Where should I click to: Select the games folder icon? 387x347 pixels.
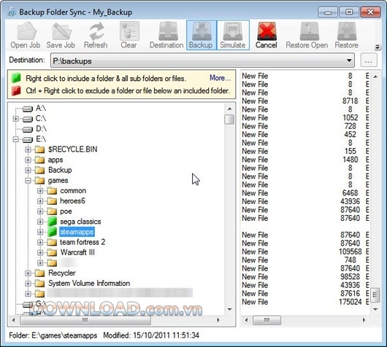pyautogui.click(x=39, y=180)
